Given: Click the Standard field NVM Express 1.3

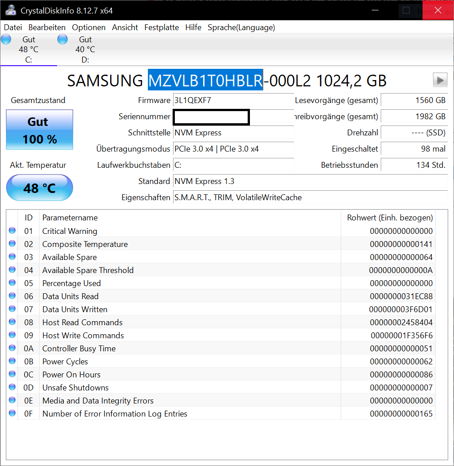Looking at the screenshot, I should [310, 181].
